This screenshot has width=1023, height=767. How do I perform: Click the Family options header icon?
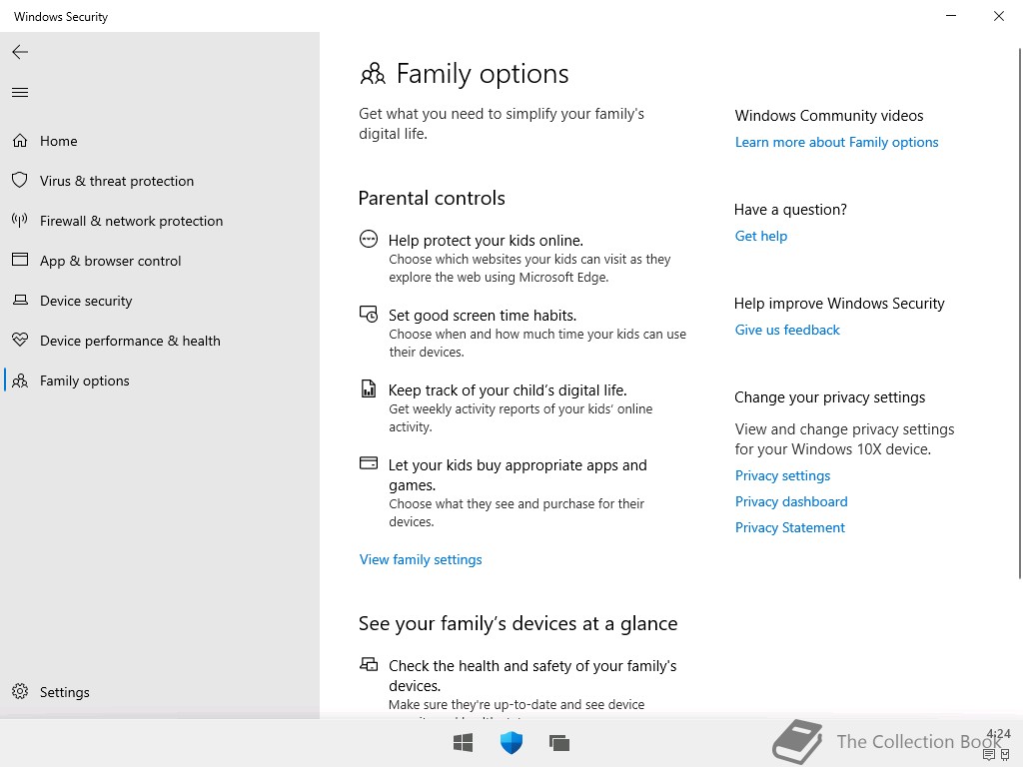tap(373, 74)
